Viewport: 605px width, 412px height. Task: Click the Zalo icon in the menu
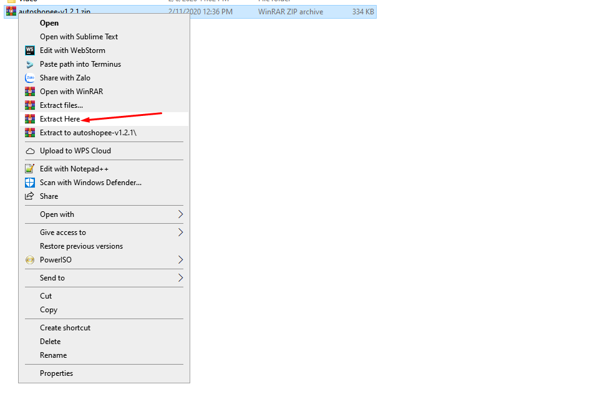pyautogui.click(x=30, y=78)
